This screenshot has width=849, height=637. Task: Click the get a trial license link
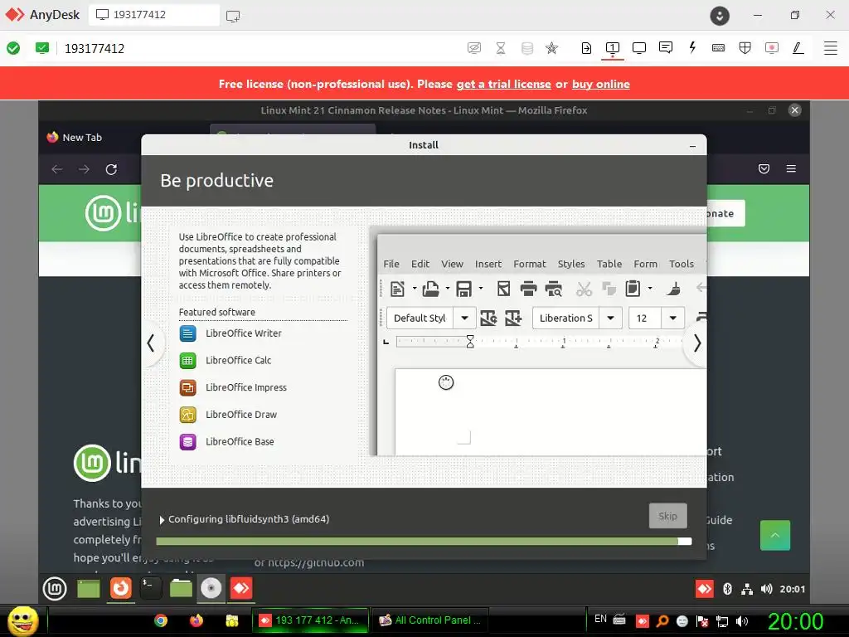[x=503, y=84]
